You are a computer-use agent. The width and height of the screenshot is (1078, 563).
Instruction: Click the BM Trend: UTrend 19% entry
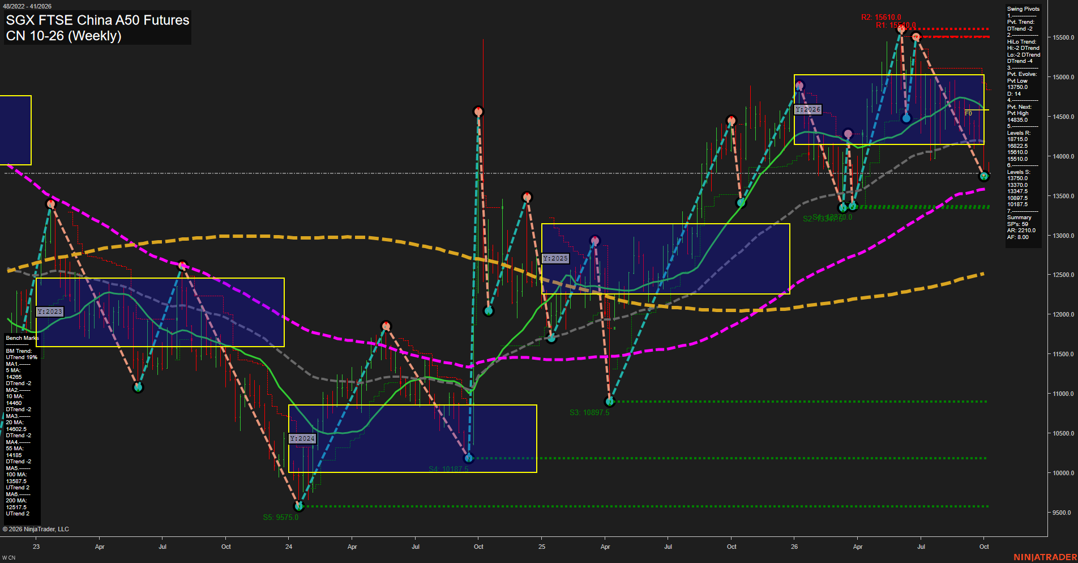click(x=22, y=355)
